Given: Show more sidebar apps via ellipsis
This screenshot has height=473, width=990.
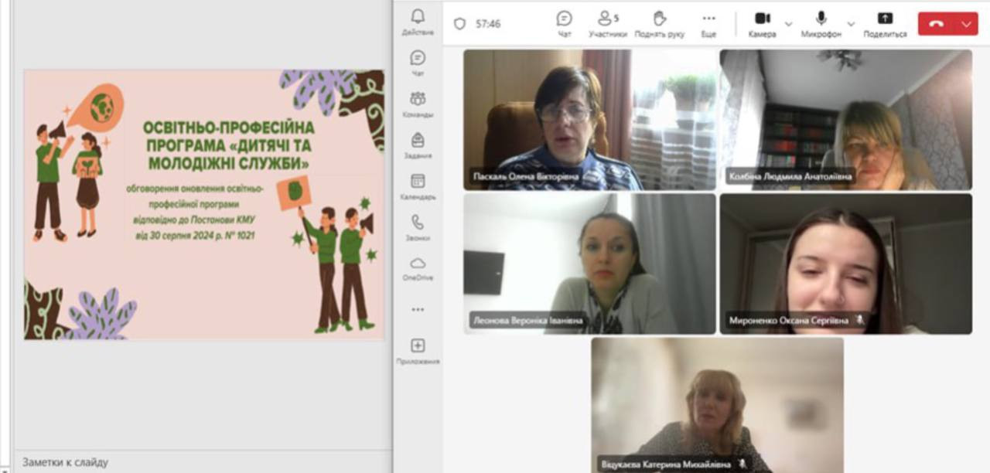Looking at the screenshot, I should pos(418,309).
